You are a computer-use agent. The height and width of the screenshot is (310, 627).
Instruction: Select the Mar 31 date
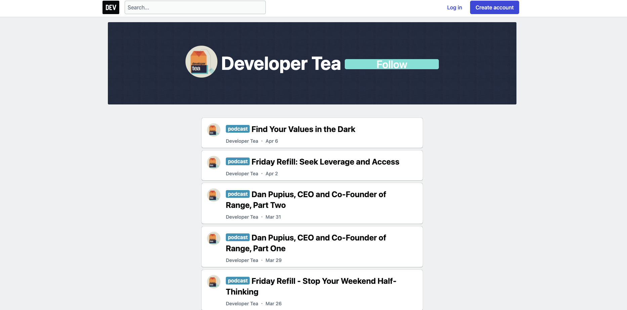(273, 217)
